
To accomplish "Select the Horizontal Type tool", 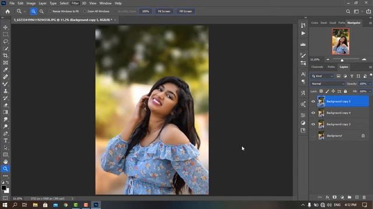I will [x=5, y=140].
